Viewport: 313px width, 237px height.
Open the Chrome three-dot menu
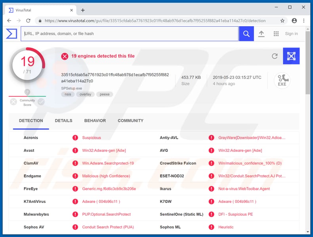point(303,21)
